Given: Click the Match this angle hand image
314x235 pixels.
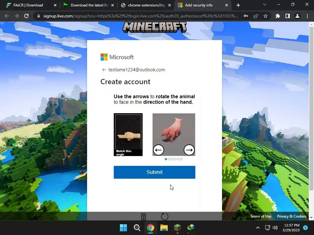Looking at the screenshot, I should [128, 135].
